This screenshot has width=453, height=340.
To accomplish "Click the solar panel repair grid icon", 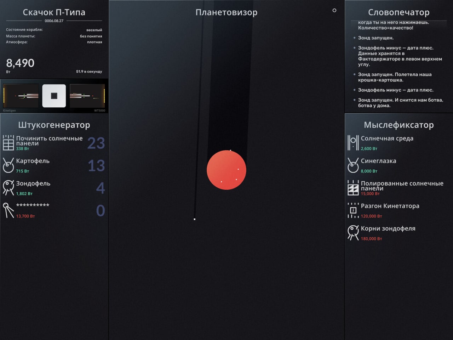I will pos(8,143).
